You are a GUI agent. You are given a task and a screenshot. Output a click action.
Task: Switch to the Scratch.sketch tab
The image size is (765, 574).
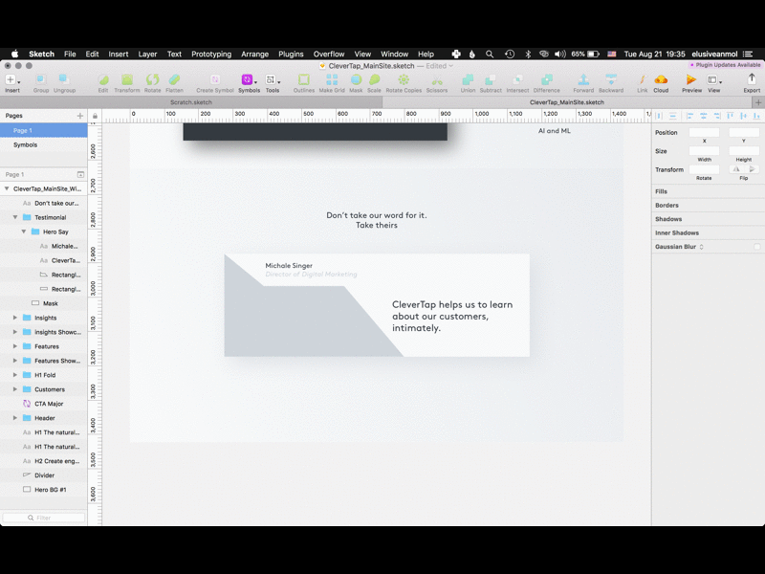click(x=190, y=102)
